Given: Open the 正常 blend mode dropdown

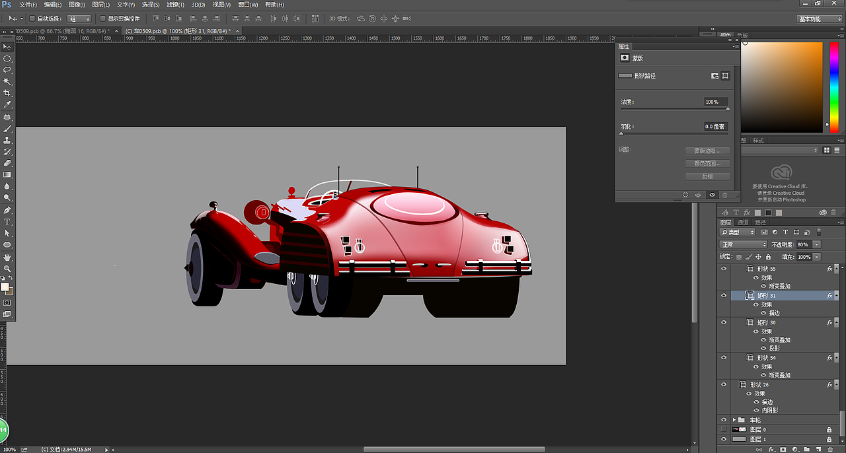Looking at the screenshot, I should tap(743, 244).
